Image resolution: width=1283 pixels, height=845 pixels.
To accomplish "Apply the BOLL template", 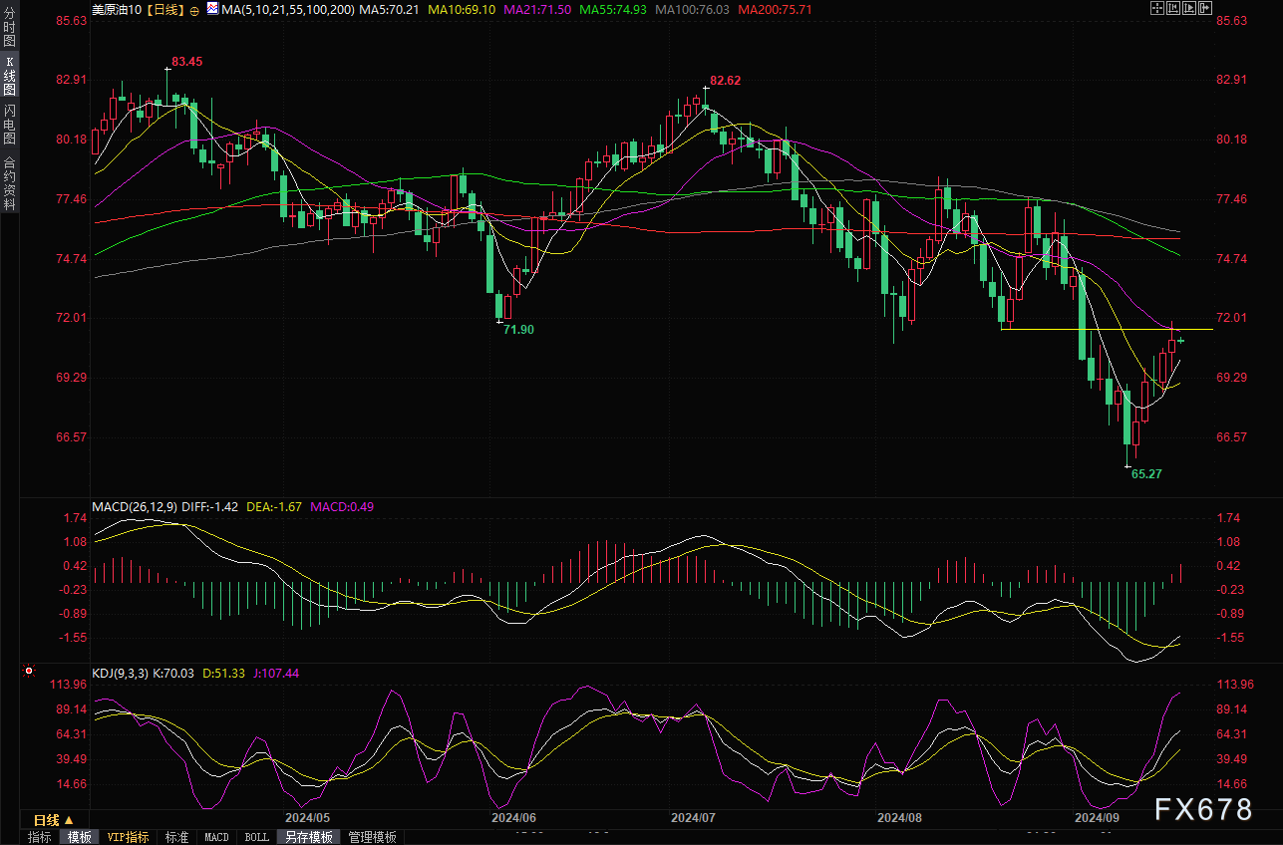I will 256,837.
